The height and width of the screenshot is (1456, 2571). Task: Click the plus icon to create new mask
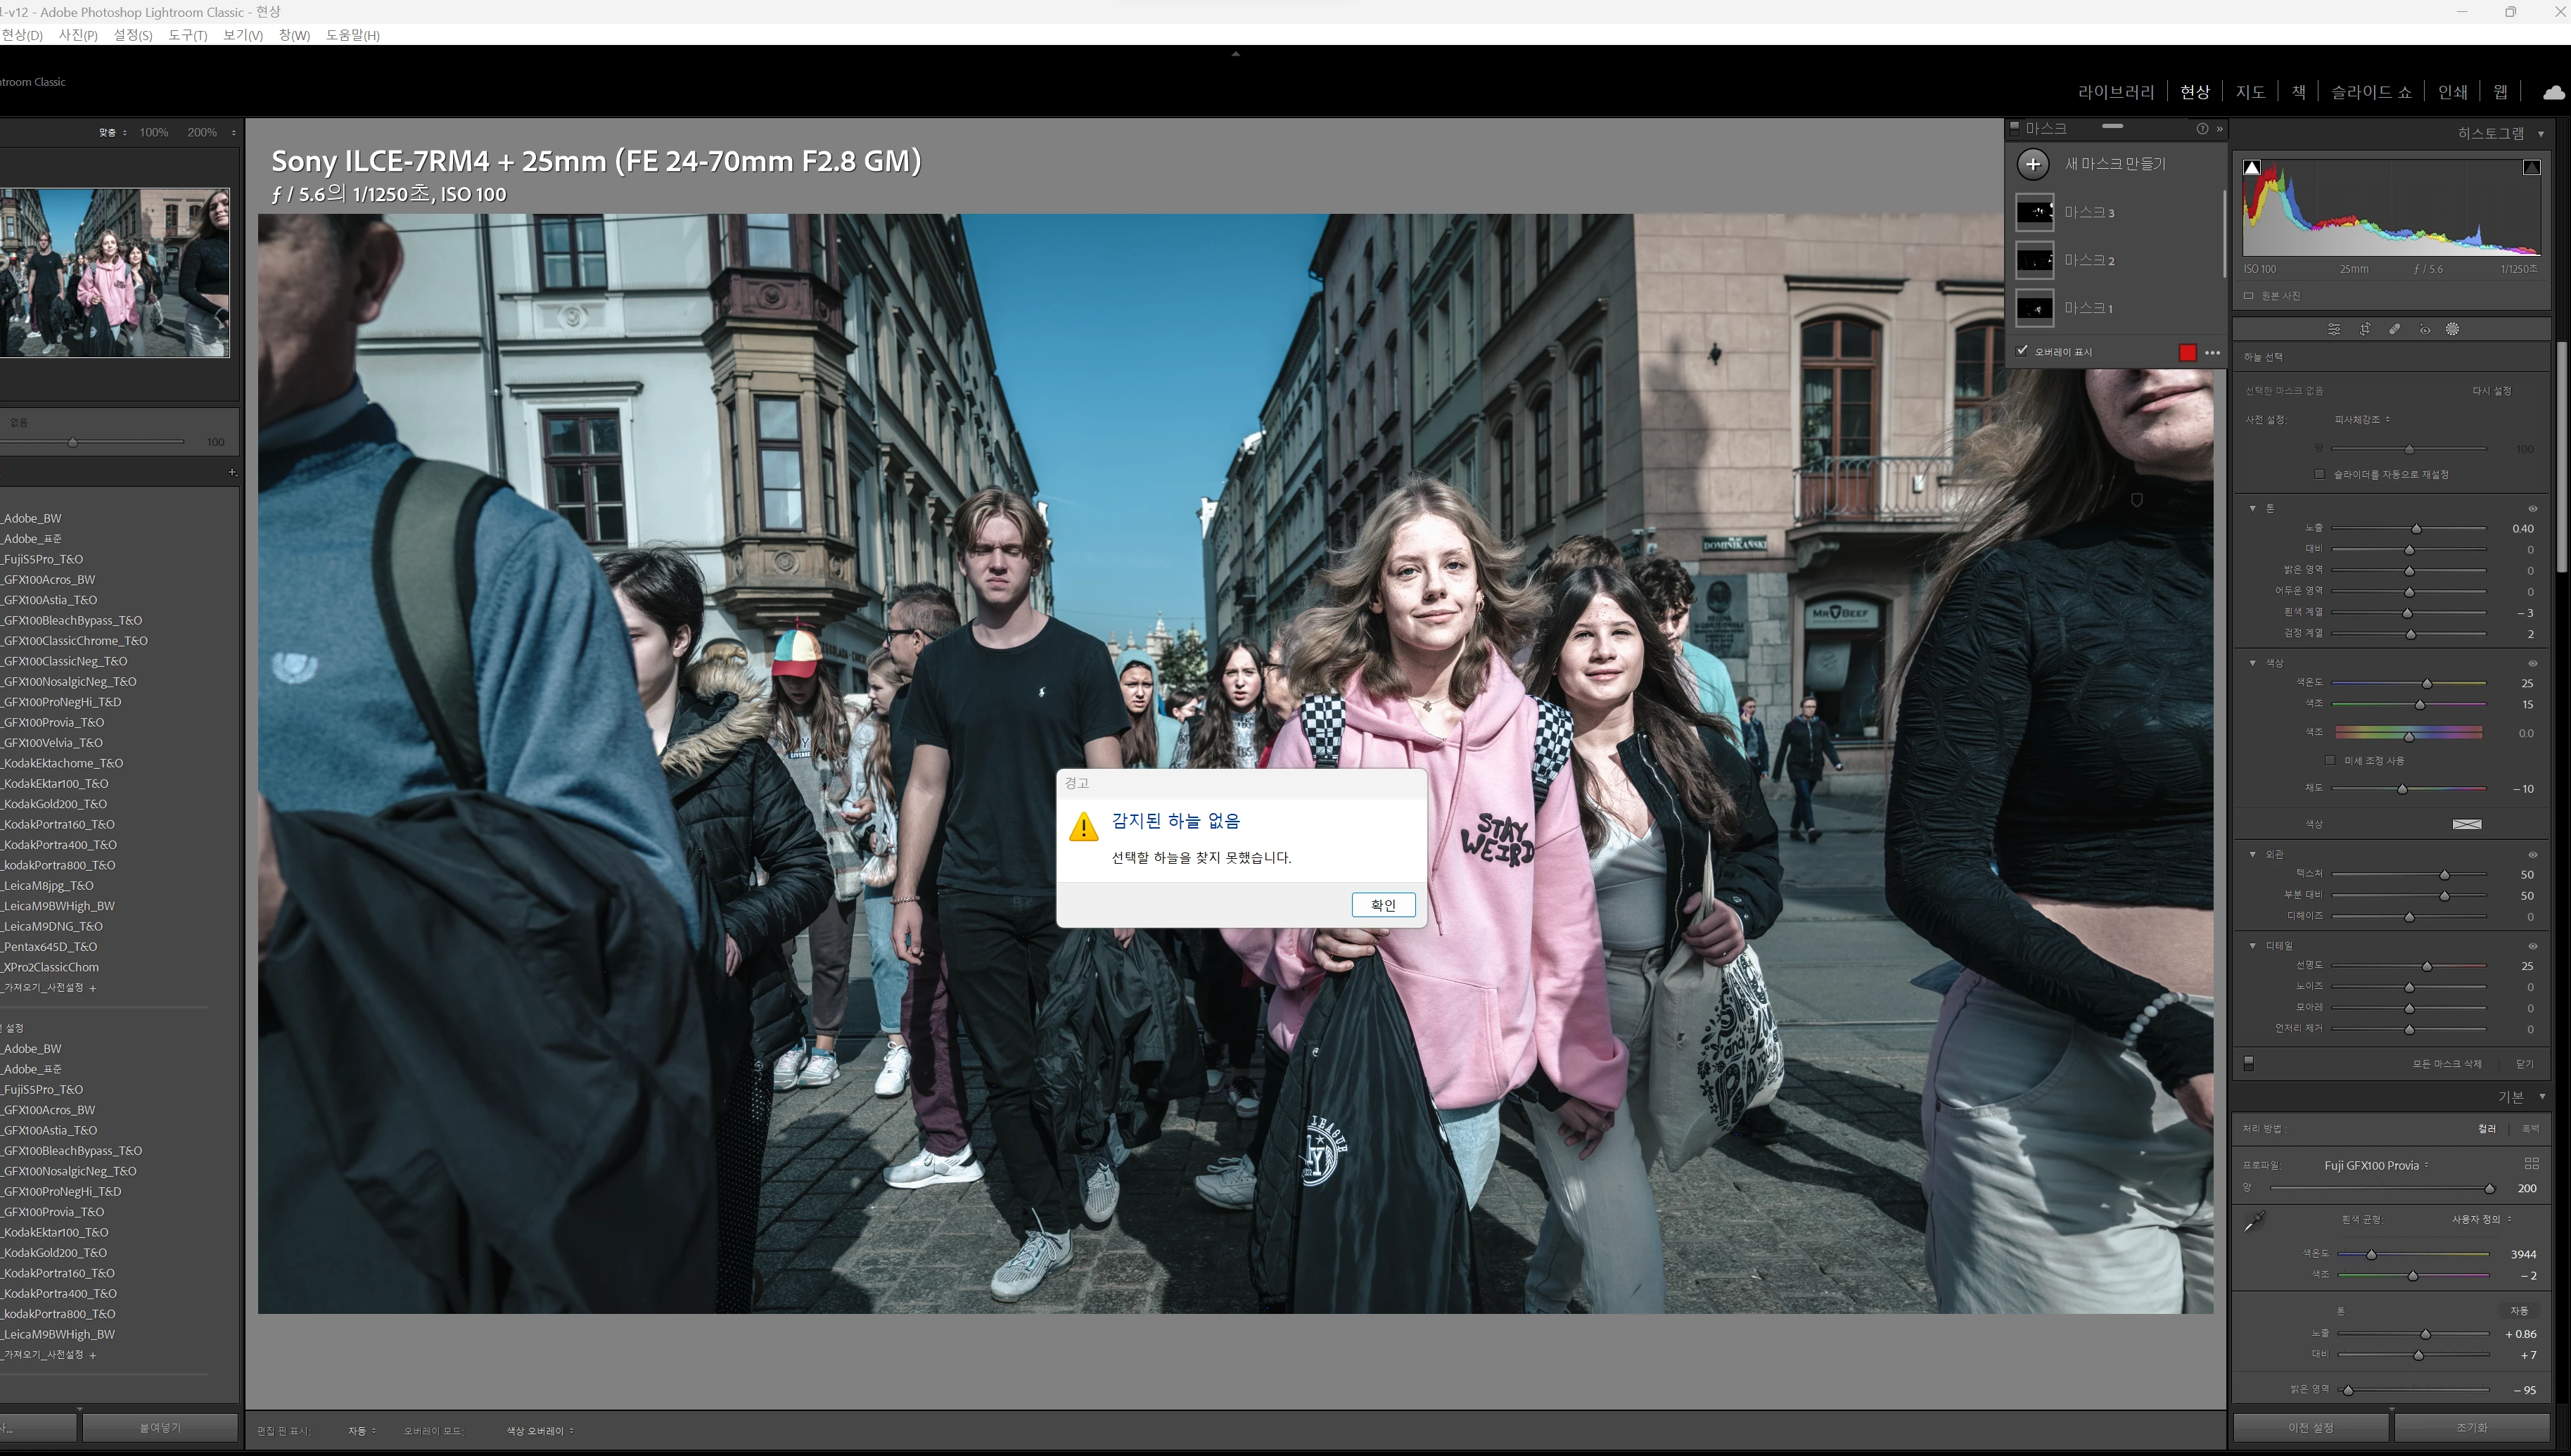2033,164
